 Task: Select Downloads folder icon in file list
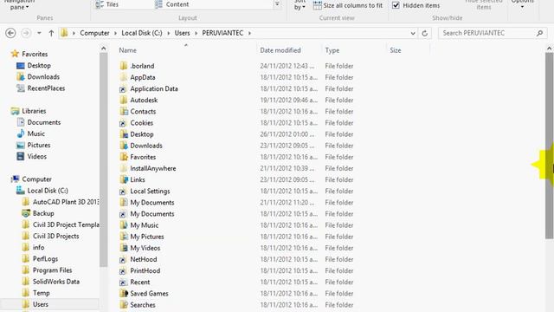pyautogui.click(x=123, y=146)
